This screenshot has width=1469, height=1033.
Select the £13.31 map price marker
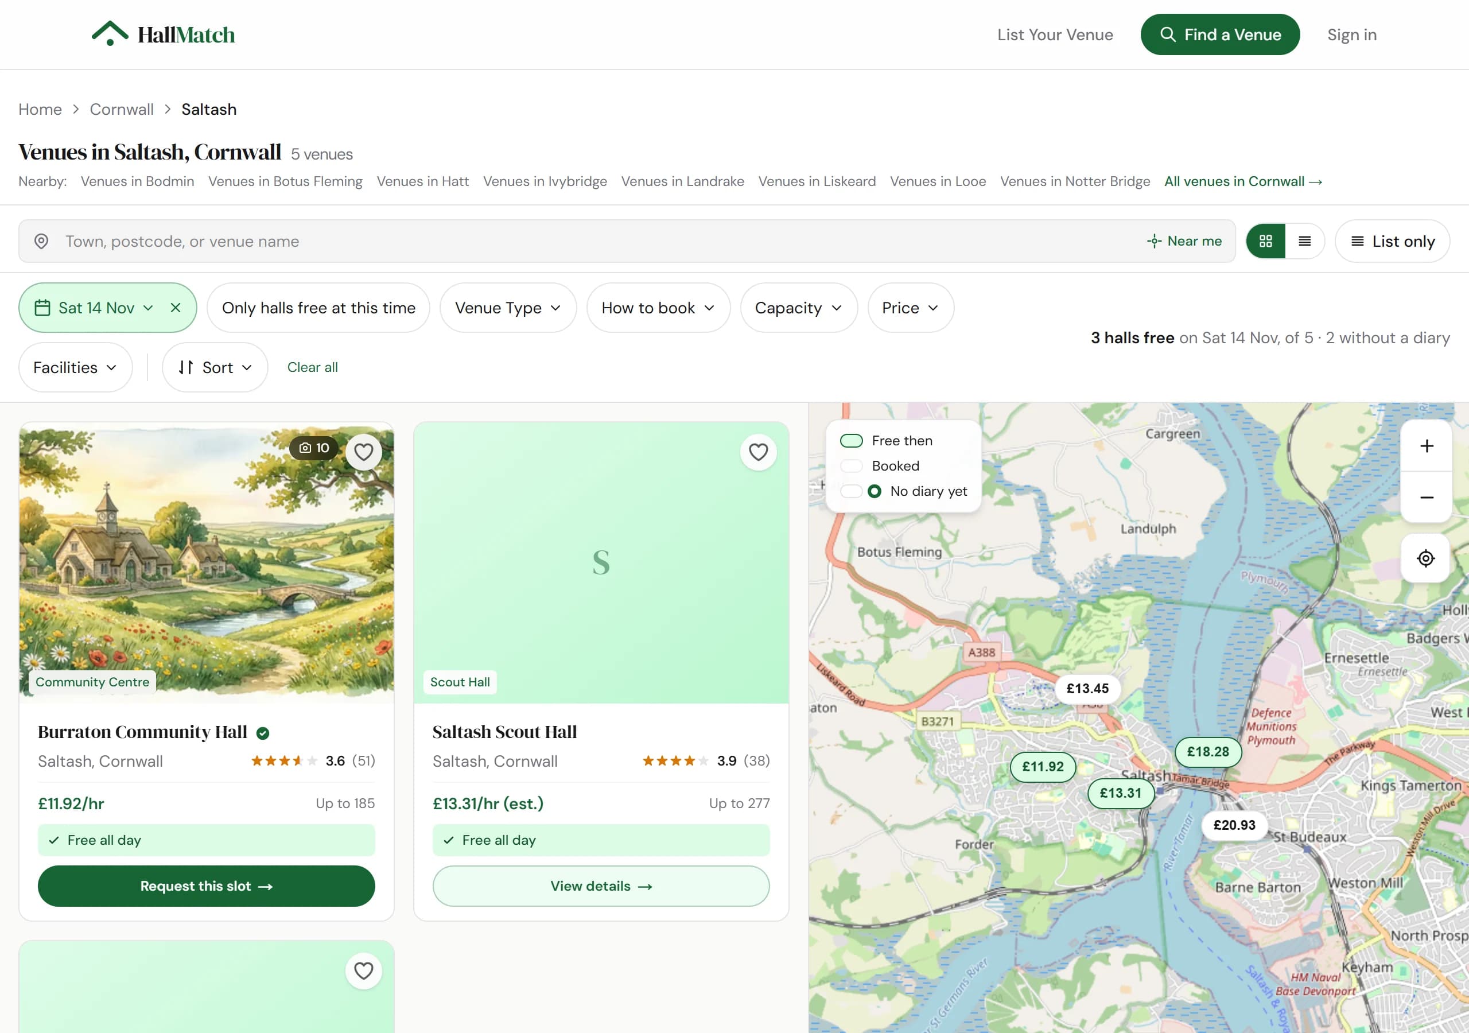pos(1120,793)
